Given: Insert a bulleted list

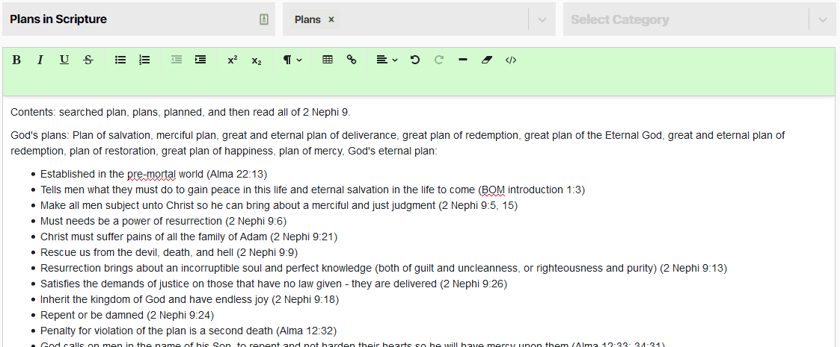Looking at the screenshot, I should (x=120, y=60).
